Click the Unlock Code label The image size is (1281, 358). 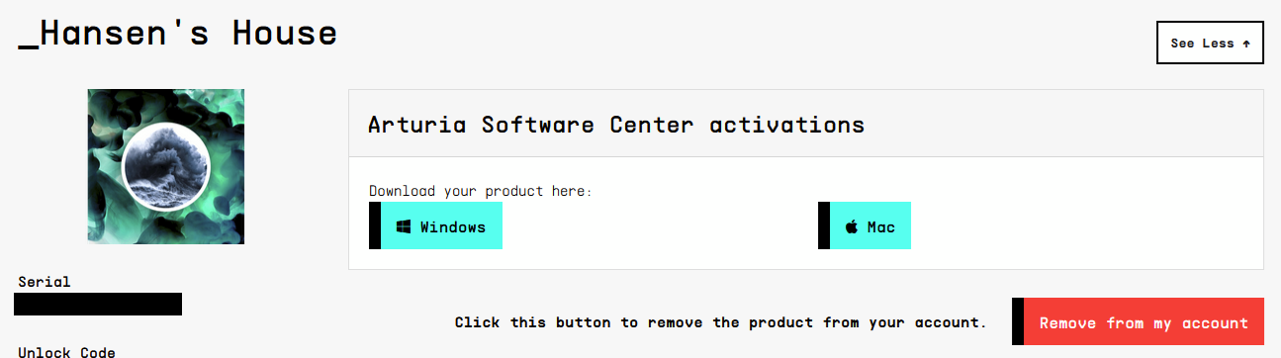click(66, 351)
